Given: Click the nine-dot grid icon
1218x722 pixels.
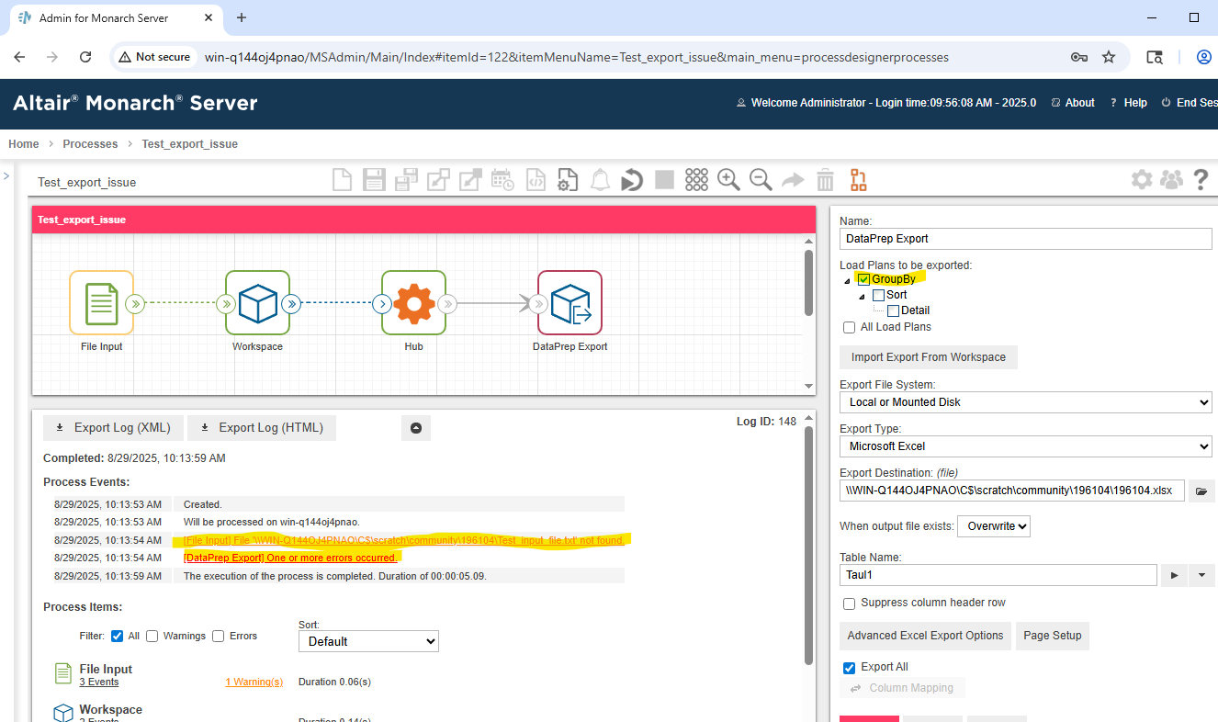Looking at the screenshot, I should coord(696,180).
